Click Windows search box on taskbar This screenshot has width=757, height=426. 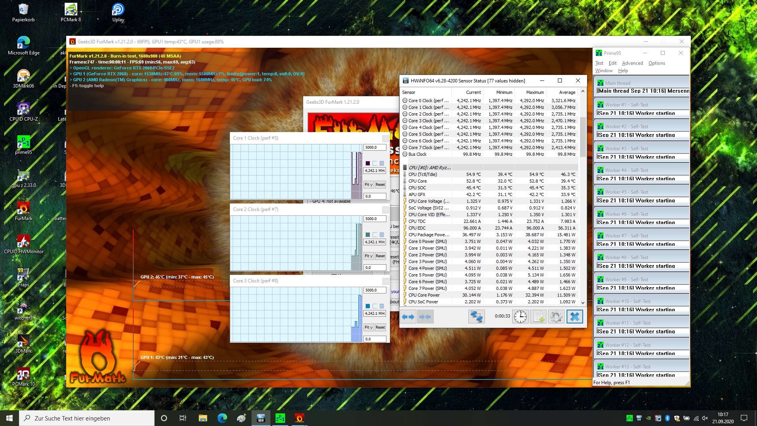pos(87,418)
